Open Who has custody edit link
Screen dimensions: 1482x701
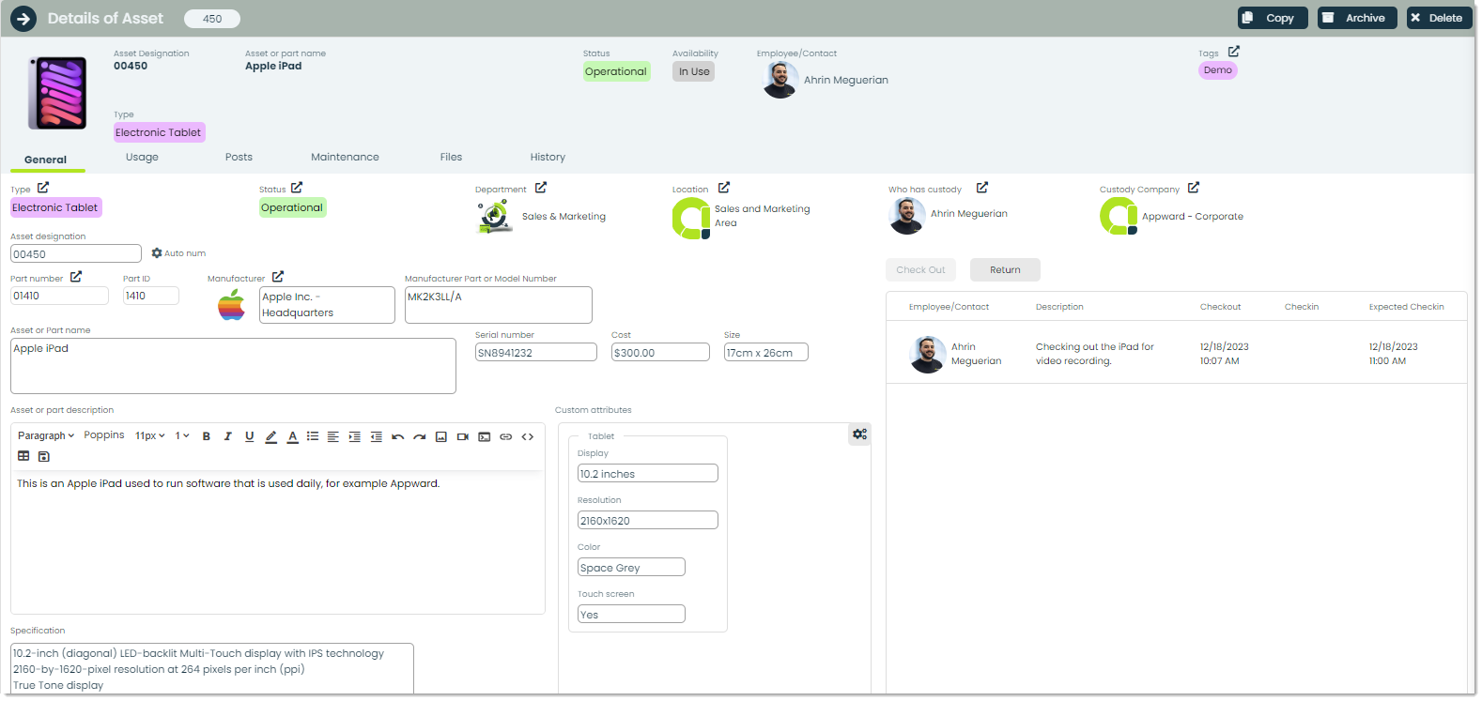(982, 188)
